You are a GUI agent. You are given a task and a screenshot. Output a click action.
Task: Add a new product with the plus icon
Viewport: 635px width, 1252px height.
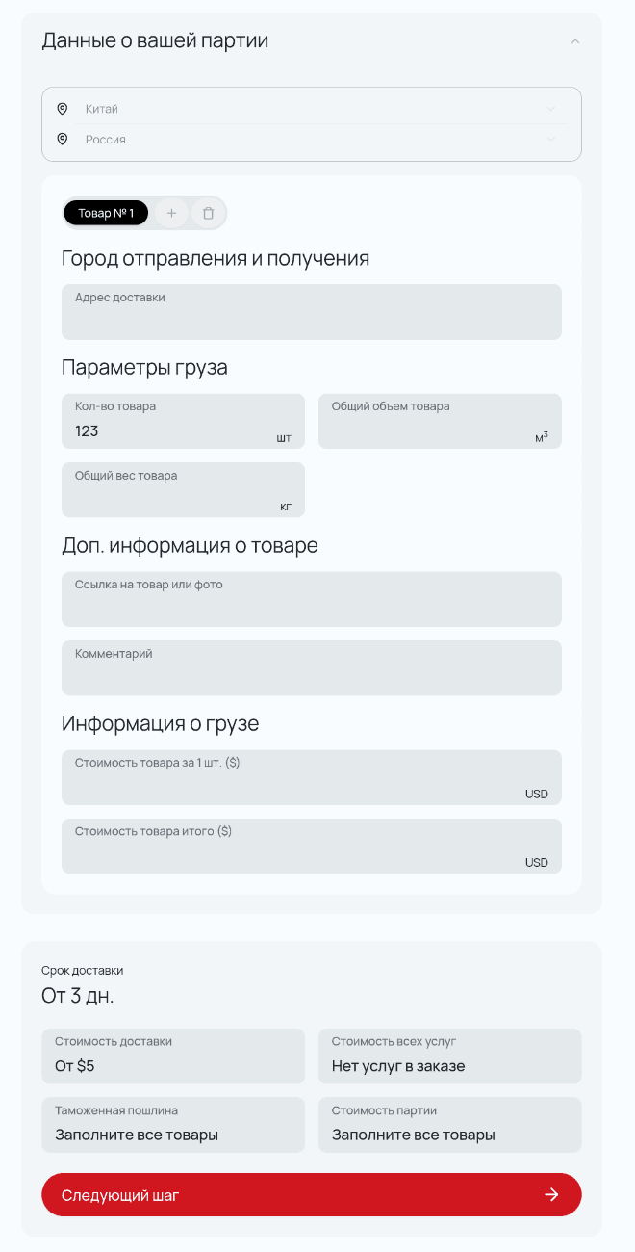[x=171, y=213]
